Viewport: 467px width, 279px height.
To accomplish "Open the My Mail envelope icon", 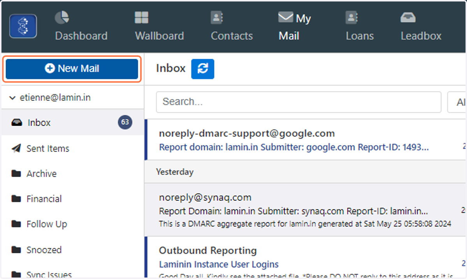I will pyautogui.click(x=286, y=18).
